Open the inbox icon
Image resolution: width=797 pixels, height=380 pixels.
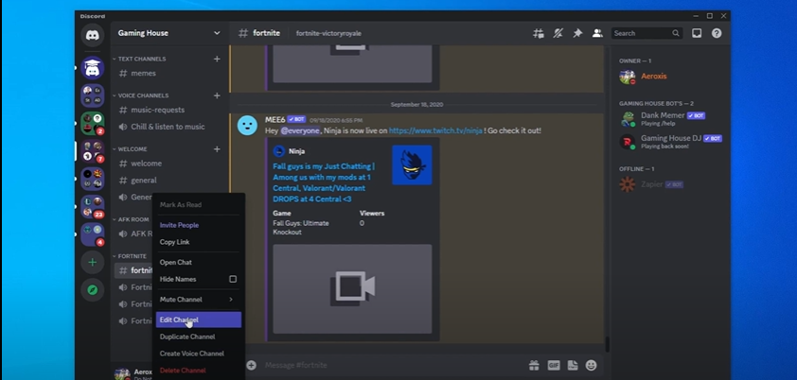pyautogui.click(x=697, y=33)
